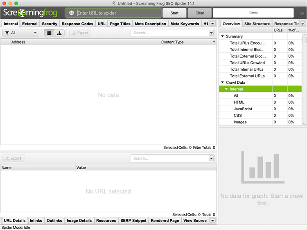Switch to tree view icon
The height and width of the screenshot is (230, 307).
(59, 33)
